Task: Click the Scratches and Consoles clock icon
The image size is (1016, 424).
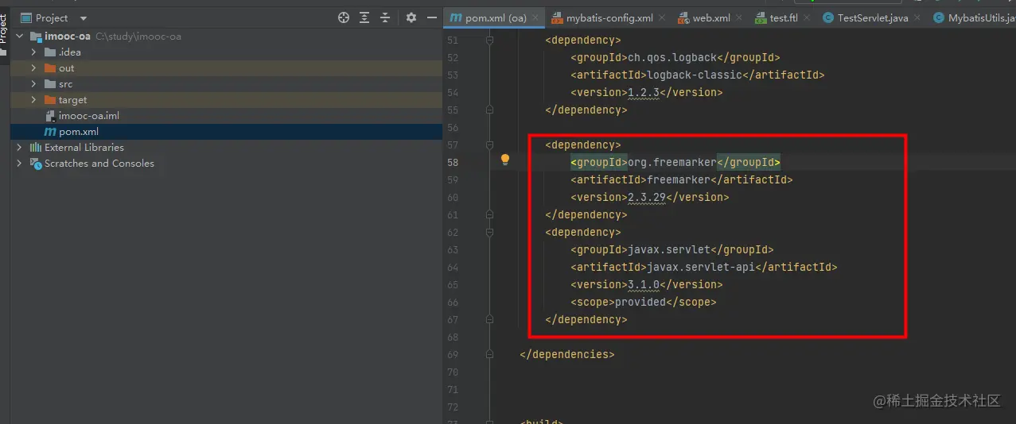Action: coord(36,164)
